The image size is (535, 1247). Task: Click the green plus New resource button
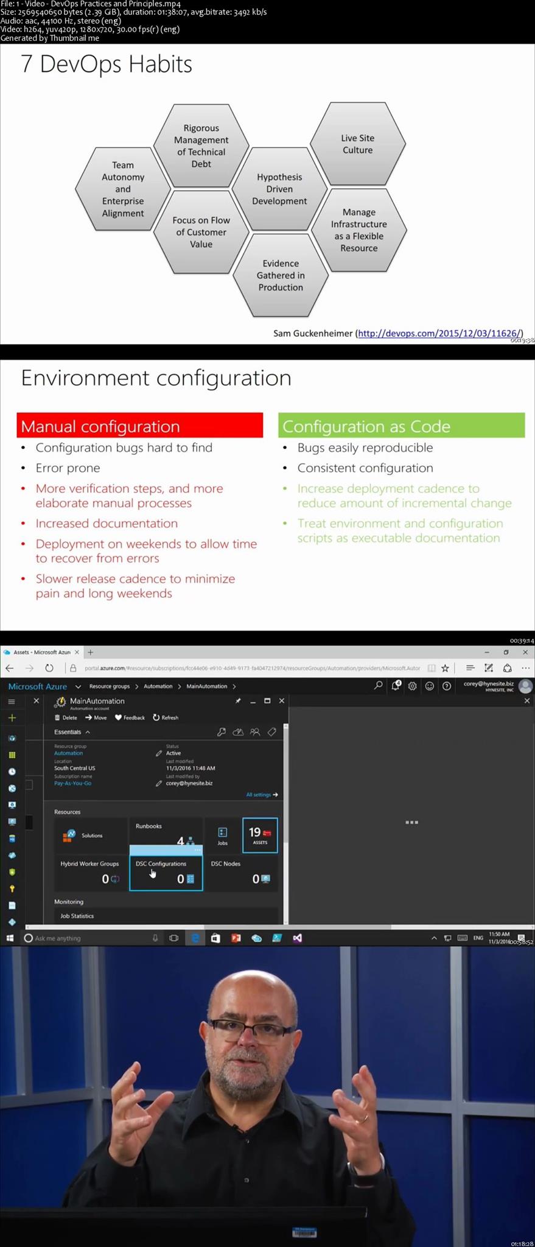[x=12, y=718]
